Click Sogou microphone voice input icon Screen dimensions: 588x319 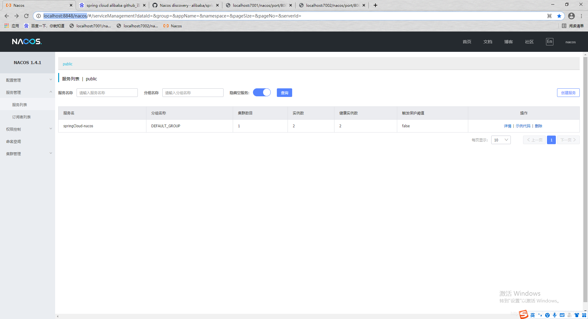tap(555, 315)
